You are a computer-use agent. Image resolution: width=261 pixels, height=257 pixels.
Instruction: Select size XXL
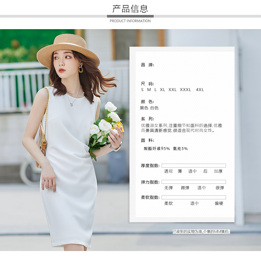click(x=172, y=90)
